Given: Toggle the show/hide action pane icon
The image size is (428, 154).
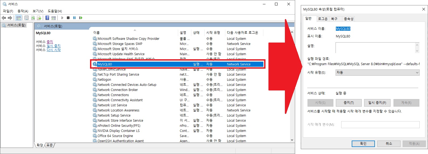Looking at the screenshot, I should (x=54, y=18).
